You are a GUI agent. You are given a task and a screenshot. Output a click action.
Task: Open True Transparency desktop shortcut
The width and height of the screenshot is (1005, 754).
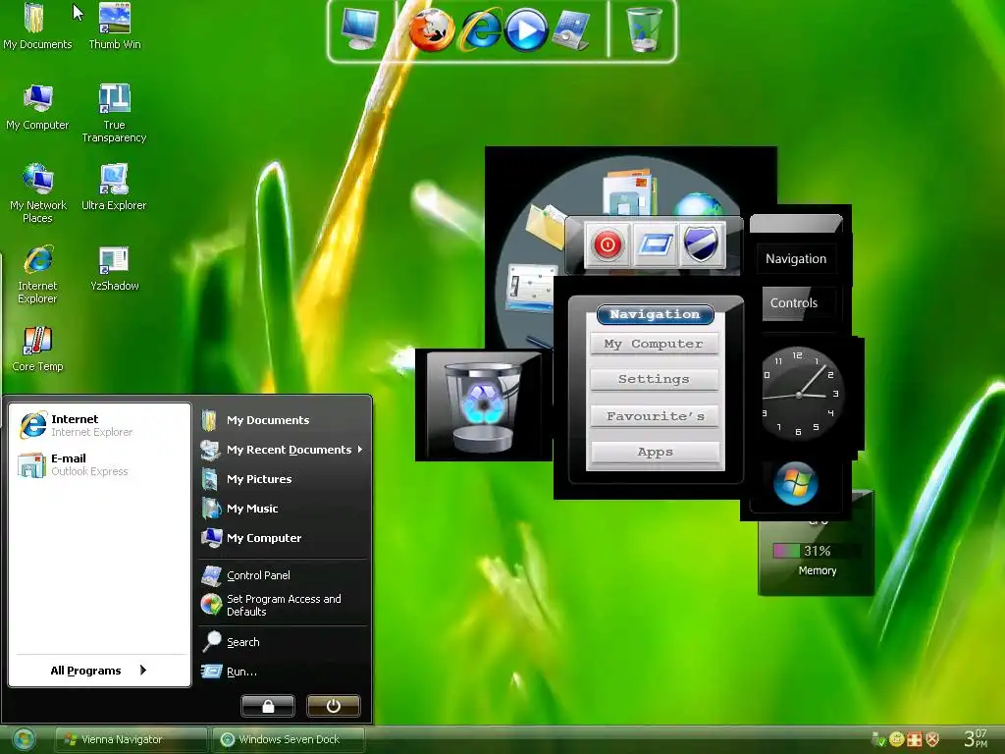pyautogui.click(x=114, y=113)
